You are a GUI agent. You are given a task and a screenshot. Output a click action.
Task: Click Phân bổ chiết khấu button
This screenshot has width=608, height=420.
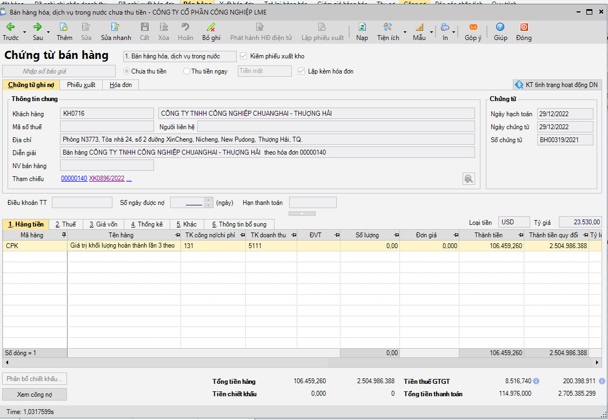(35, 379)
